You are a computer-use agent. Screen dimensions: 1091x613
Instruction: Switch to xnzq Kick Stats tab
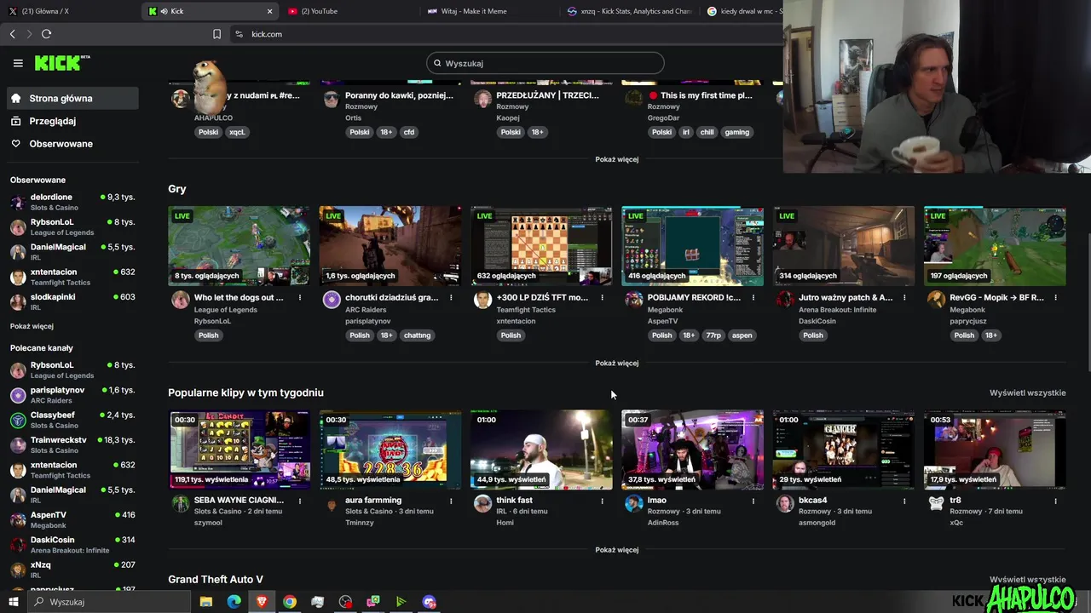631,11
